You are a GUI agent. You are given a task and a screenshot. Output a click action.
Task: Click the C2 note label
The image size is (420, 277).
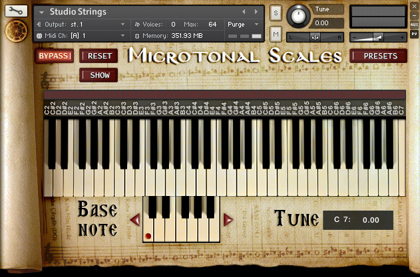tap(47, 110)
